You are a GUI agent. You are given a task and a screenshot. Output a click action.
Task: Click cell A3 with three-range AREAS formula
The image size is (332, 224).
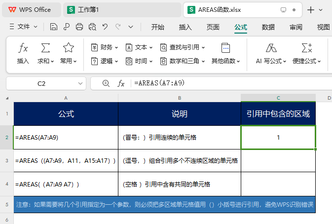point(66,161)
